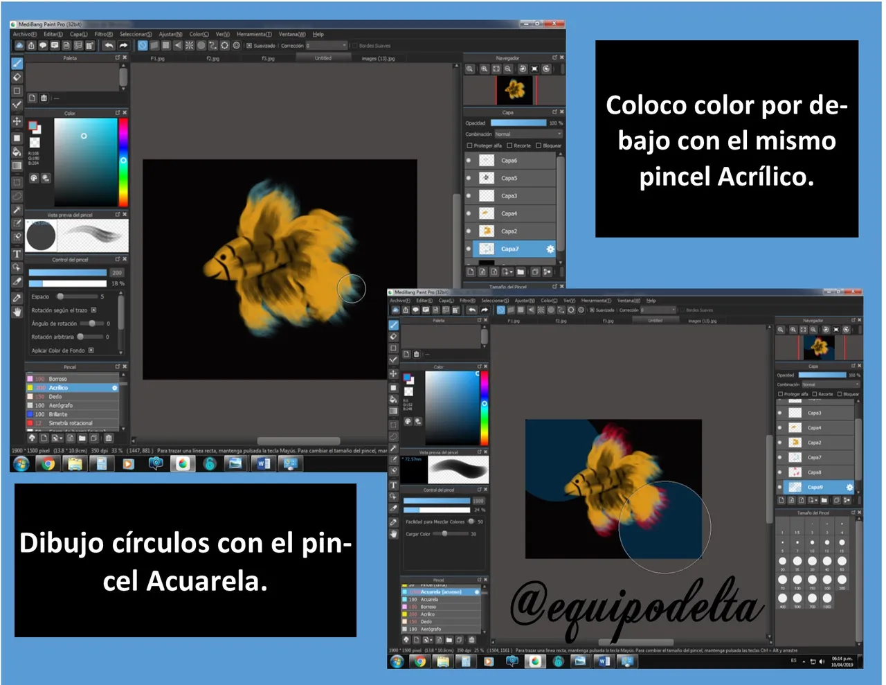Open Windows Start button on upper-left taskbar
886x685 pixels.
click(21, 463)
